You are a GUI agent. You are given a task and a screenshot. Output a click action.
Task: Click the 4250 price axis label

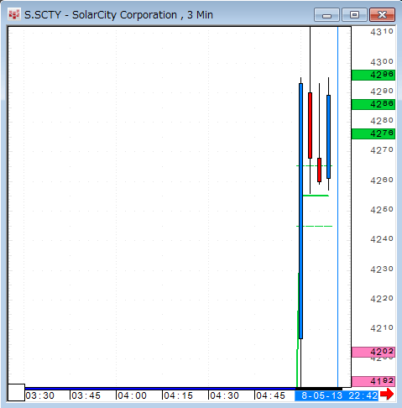382,210
